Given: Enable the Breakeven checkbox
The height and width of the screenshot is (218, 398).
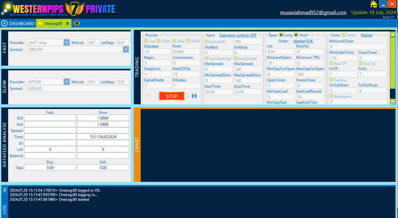Looking at the screenshot, I should coord(331,96).
